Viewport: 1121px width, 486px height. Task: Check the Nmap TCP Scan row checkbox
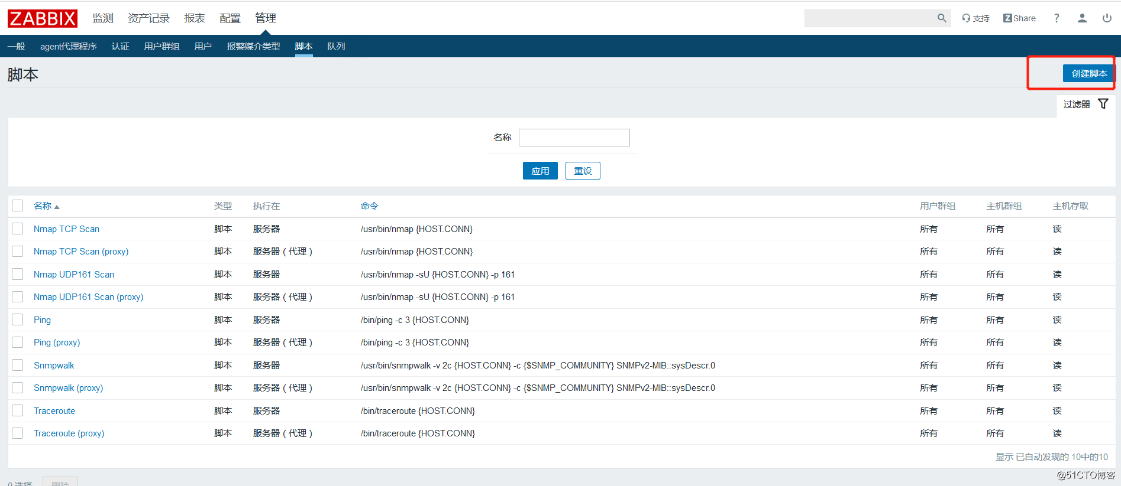click(18, 229)
